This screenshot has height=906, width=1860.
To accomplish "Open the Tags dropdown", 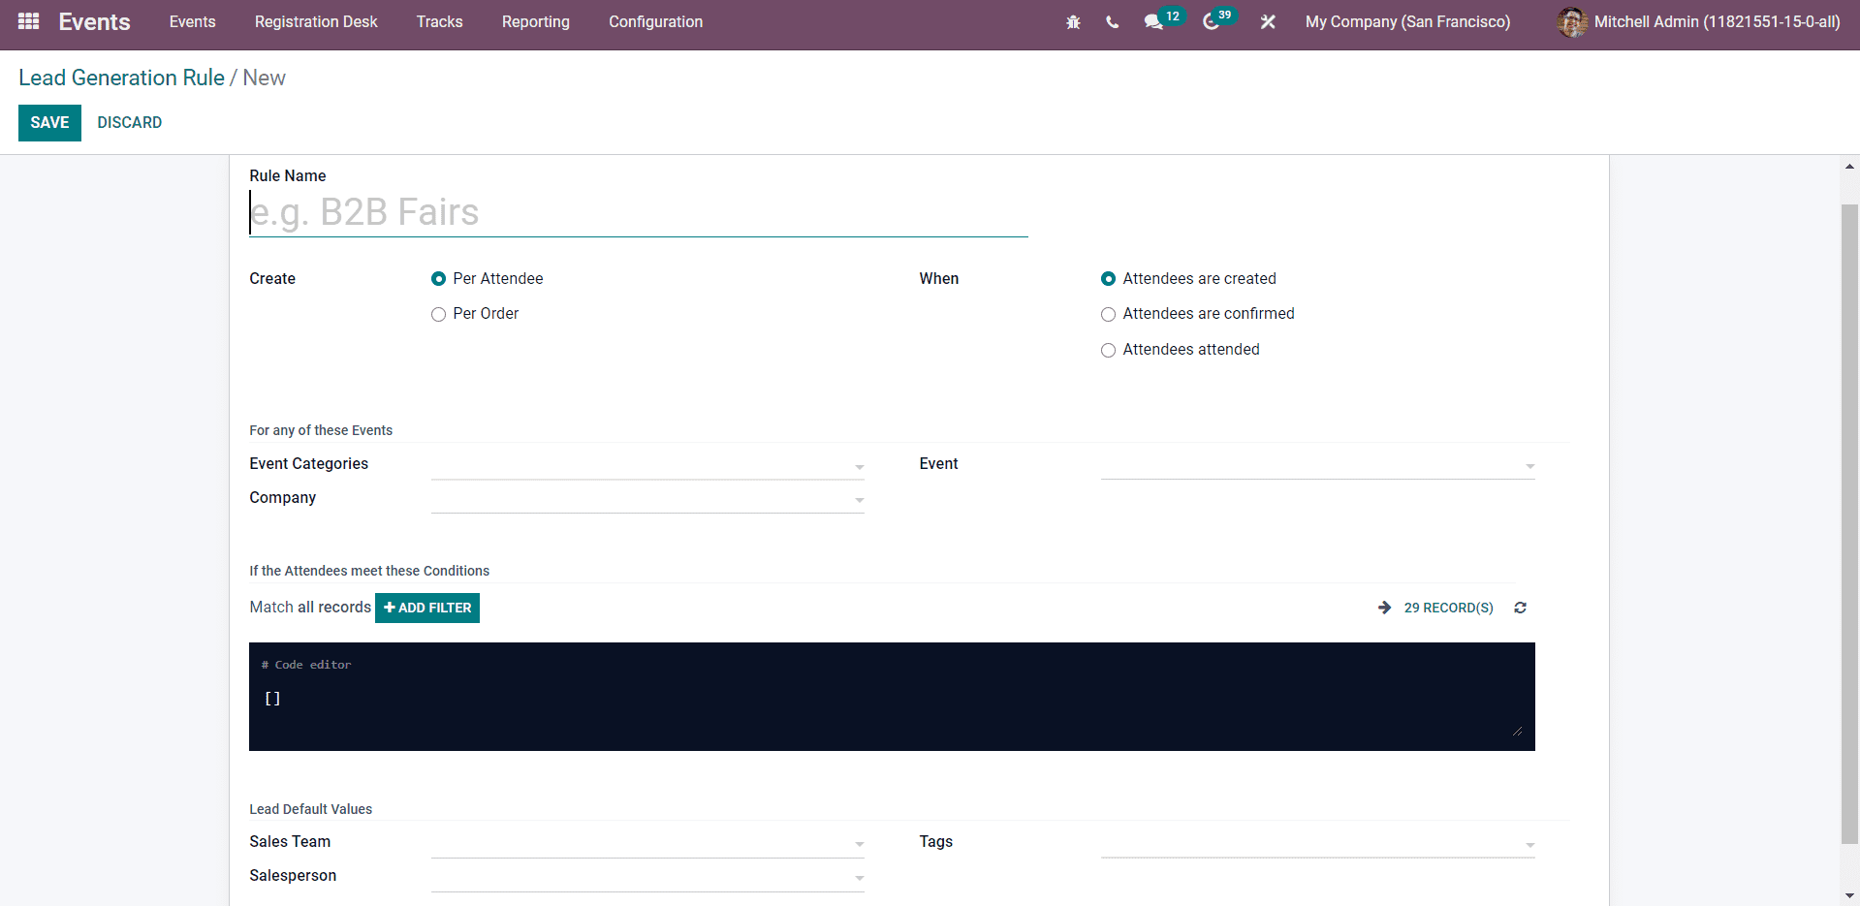I will (x=1529, y=845).
